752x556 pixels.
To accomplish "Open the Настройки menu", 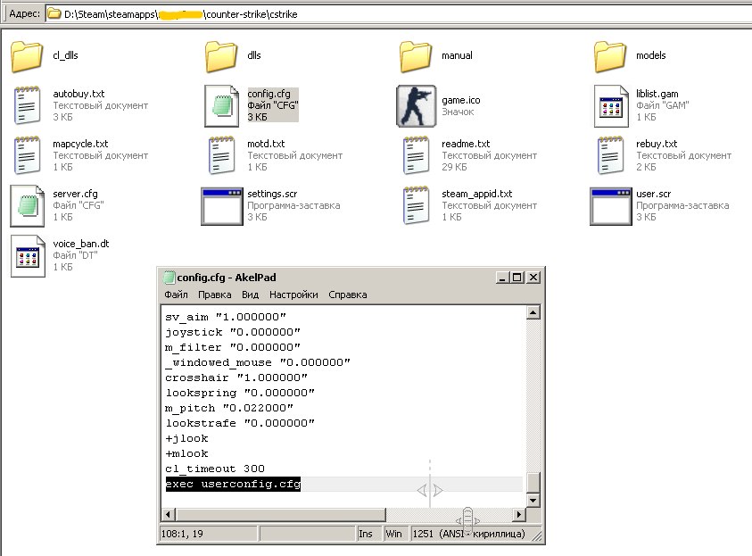I will (x=293, y=295).
